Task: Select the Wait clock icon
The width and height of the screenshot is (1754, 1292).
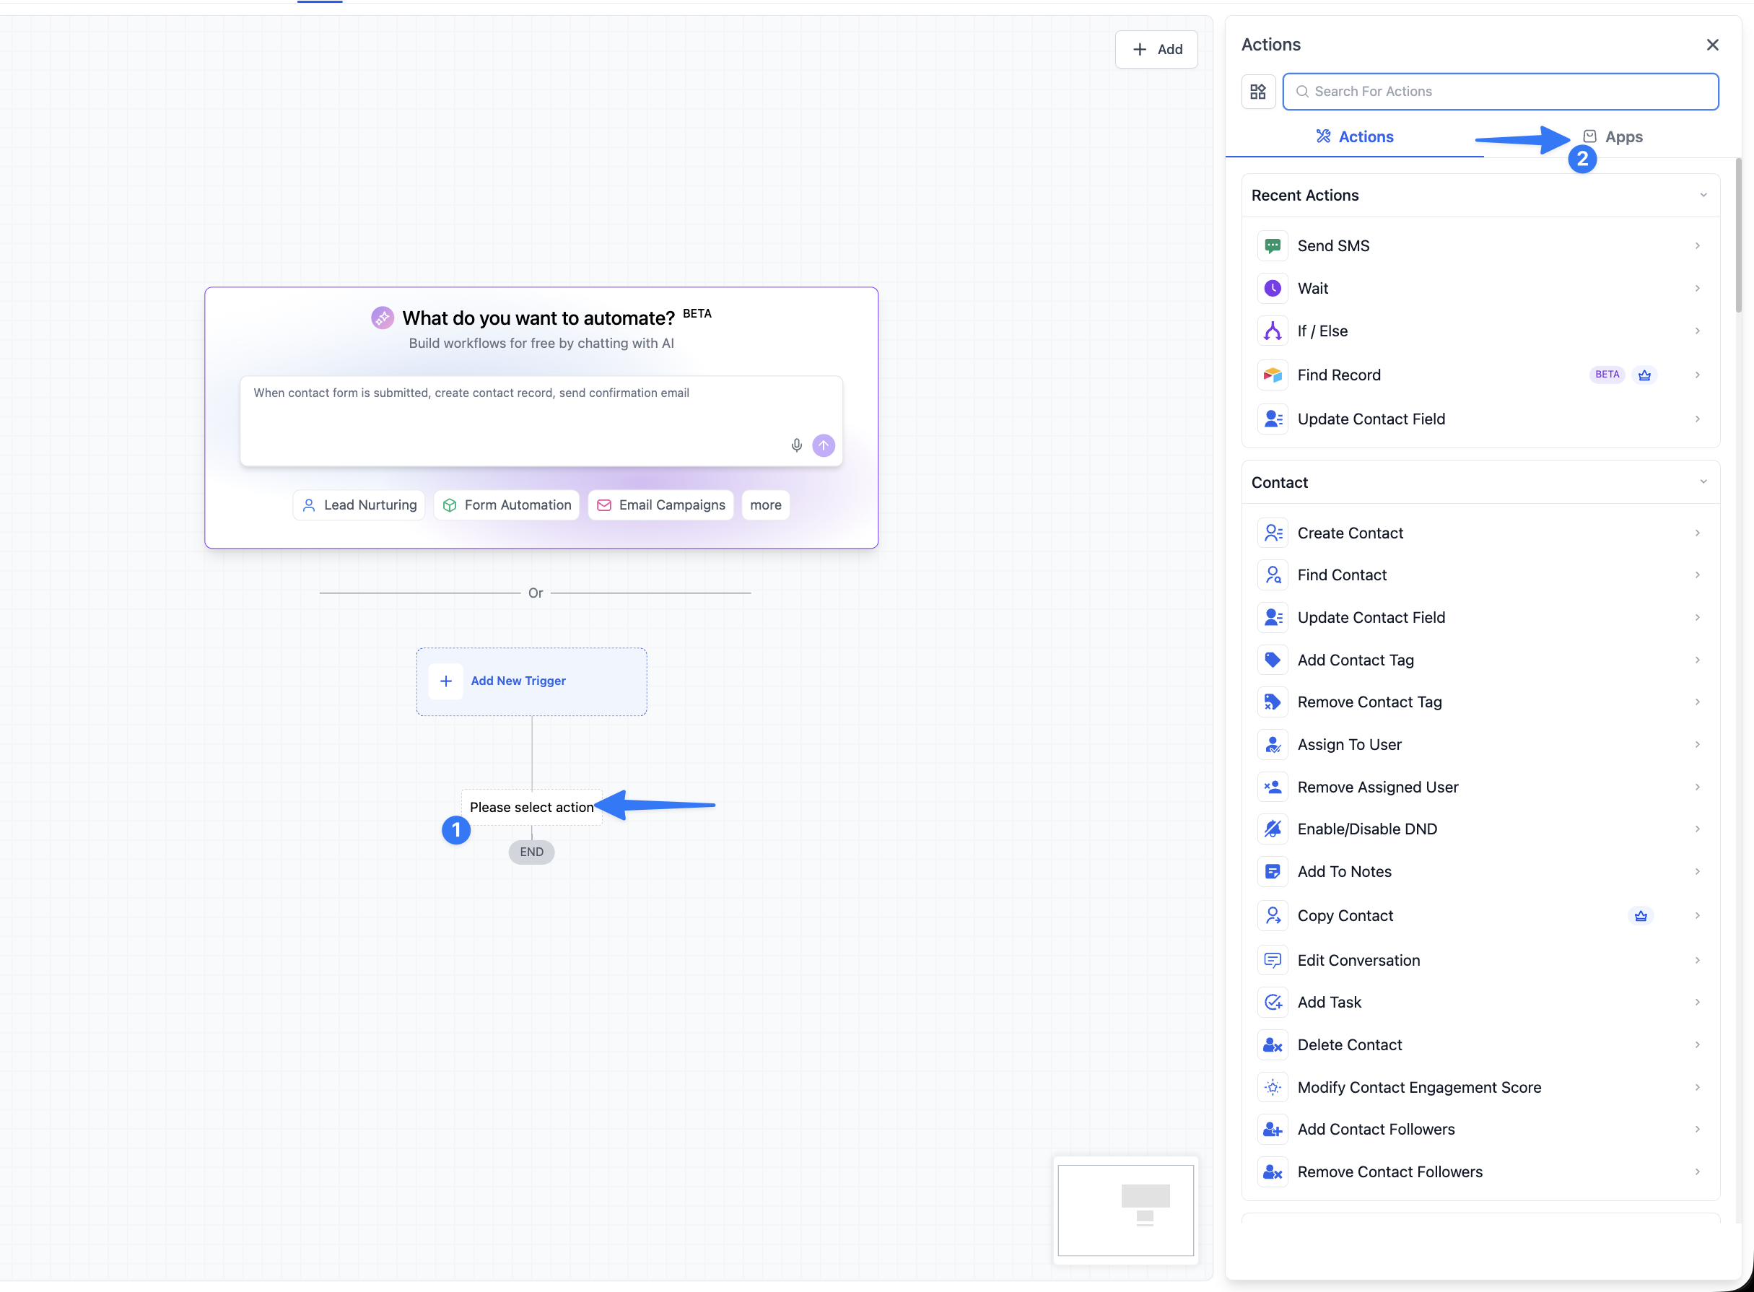Action: click(x=1273, y=289)
